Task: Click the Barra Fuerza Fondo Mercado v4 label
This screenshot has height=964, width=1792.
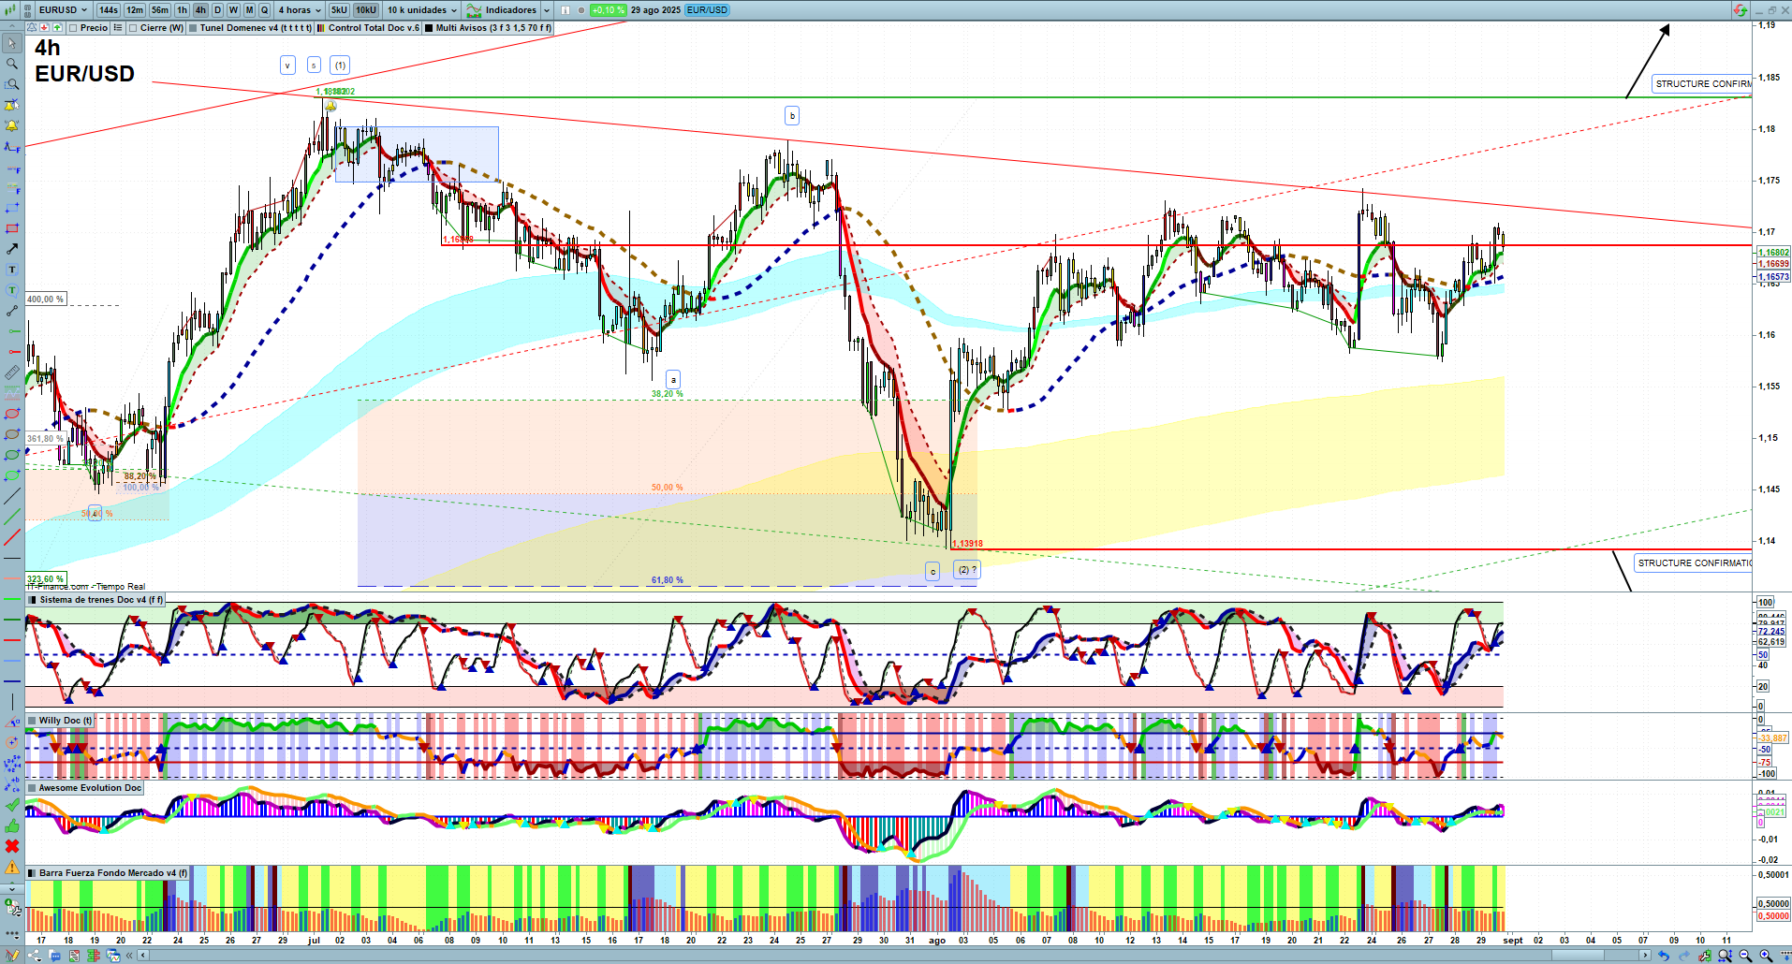Action: coord(113,873)
